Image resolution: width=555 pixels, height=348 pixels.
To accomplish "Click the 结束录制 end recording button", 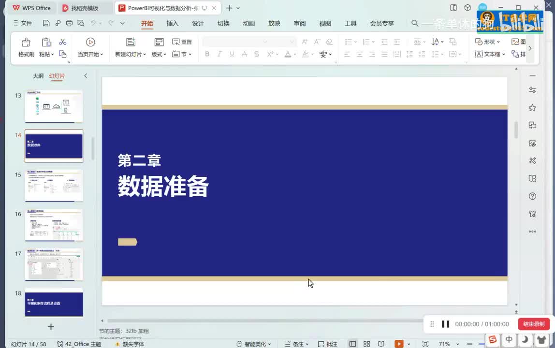I will [534, 324].
